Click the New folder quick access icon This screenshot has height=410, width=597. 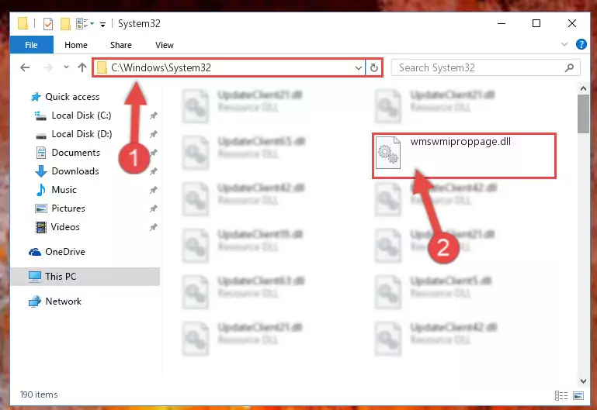pyautogui.click(x=65, y=24)
